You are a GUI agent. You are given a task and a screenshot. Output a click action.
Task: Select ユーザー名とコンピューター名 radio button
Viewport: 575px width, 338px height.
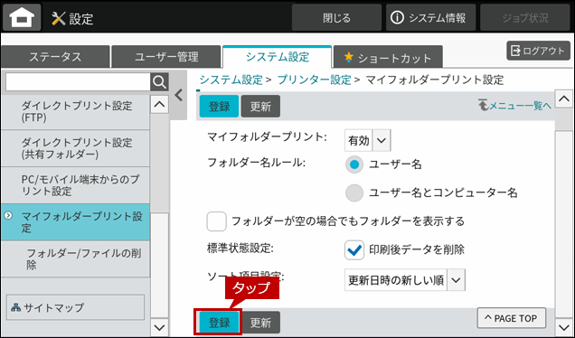[354, 192]
